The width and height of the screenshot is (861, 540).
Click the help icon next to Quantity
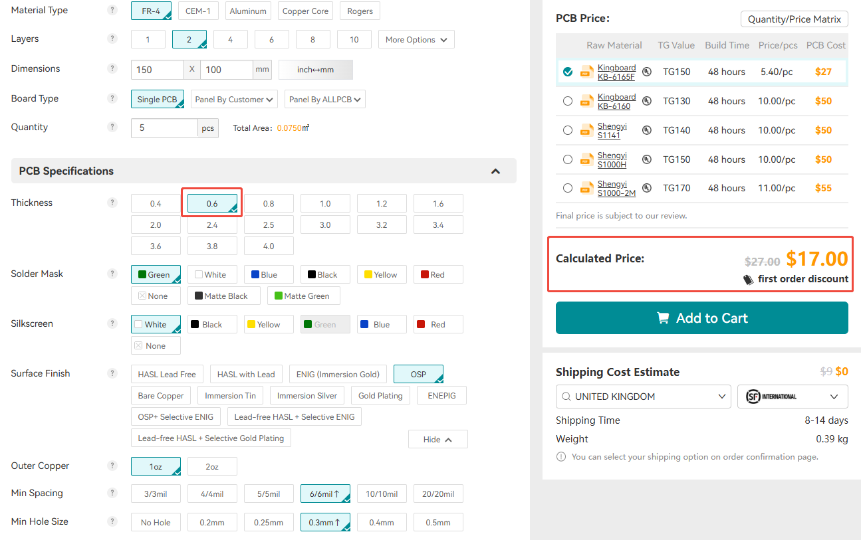[x=112, y=127]
